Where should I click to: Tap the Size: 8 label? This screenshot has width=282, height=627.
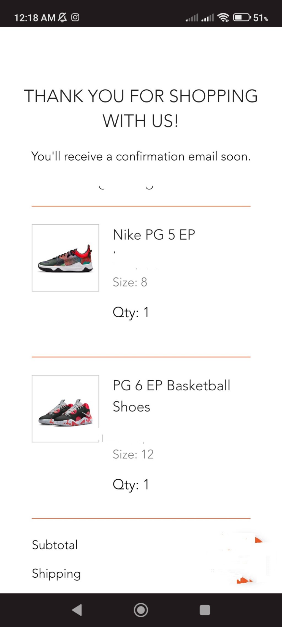pos(130,282)
